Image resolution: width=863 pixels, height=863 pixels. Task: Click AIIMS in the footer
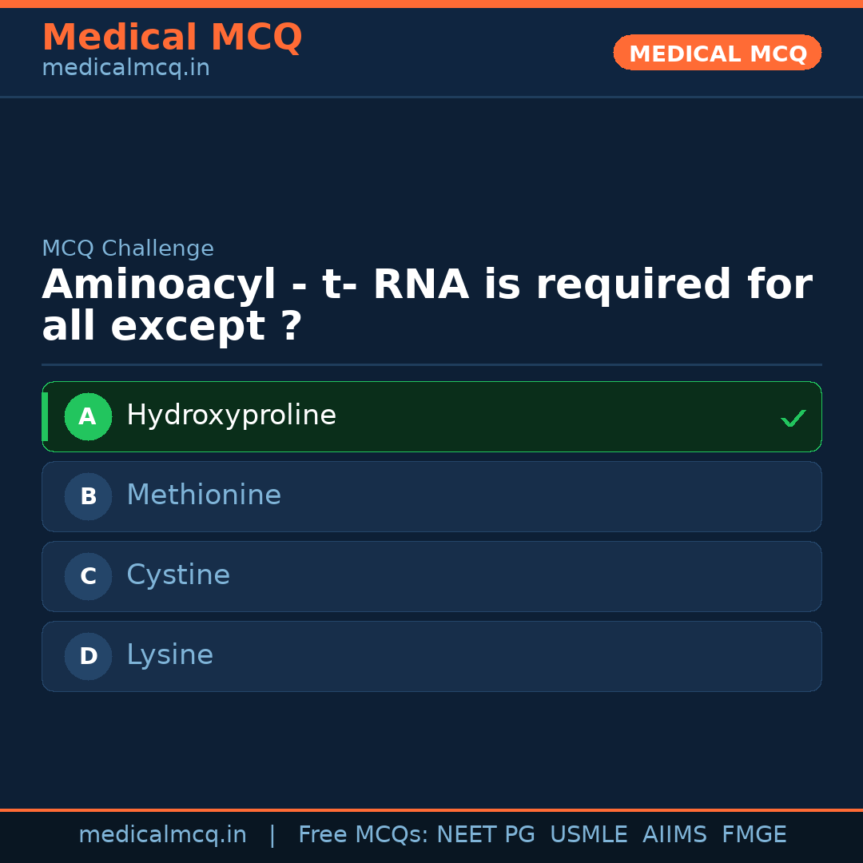coord(674,835)
